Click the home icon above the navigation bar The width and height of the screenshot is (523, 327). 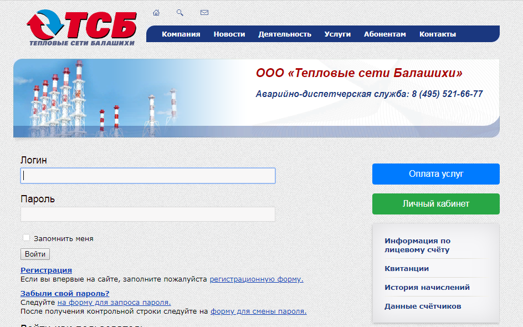(156, 13)
